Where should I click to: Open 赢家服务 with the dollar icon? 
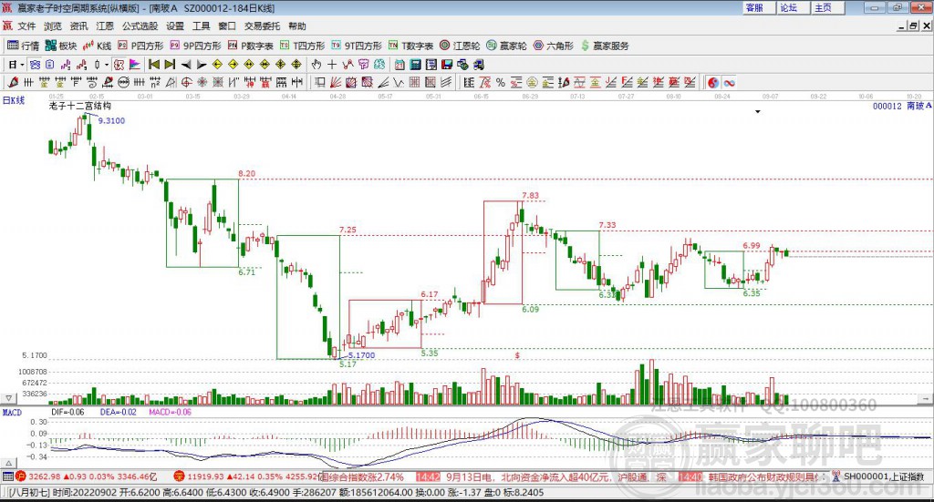pyautogui.click(x=605, y=46)
